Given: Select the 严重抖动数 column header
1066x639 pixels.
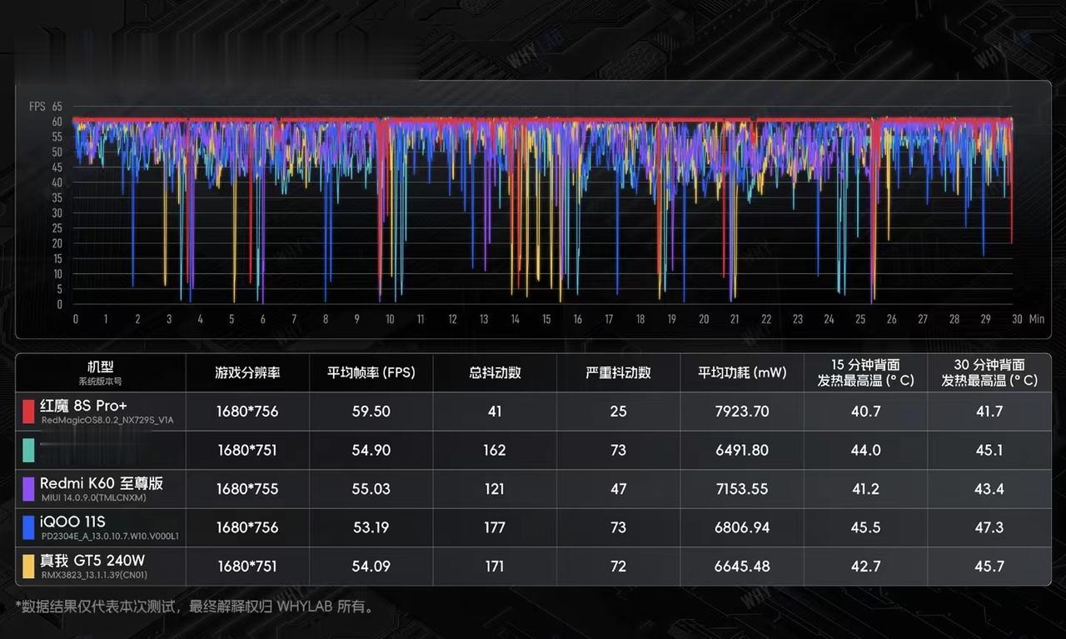Looking at the screenshot, I should (x=618, y=372).
